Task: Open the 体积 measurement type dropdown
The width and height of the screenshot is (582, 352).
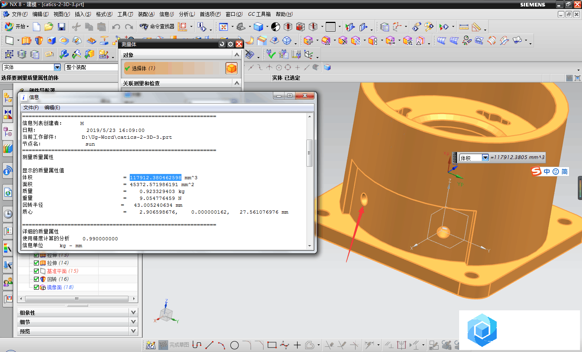Action: tap(485, 157)
